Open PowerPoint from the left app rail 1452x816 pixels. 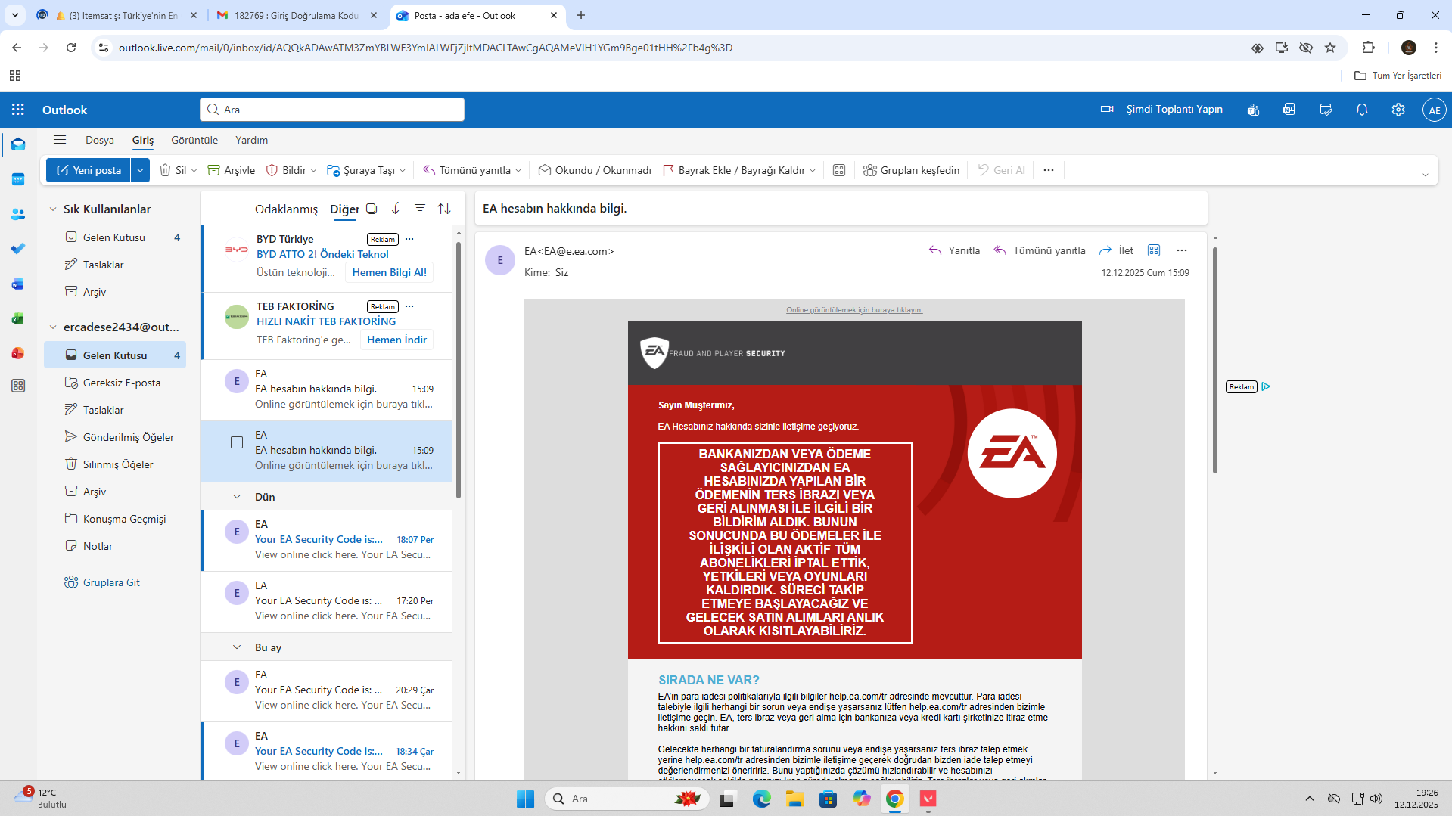point(18,353)
